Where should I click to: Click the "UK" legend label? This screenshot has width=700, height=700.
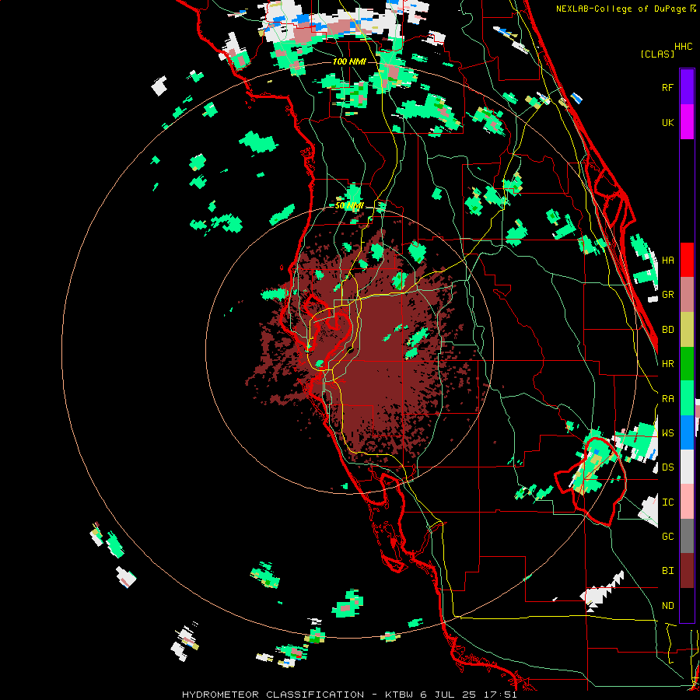(x=667, y=122)
